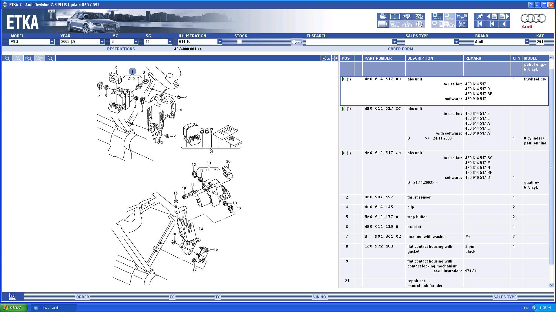The height and width of the screenshot is (312, 556).
Task: Click the wheel rim icon
Action: pyautogui.click(x=419, y=24)
